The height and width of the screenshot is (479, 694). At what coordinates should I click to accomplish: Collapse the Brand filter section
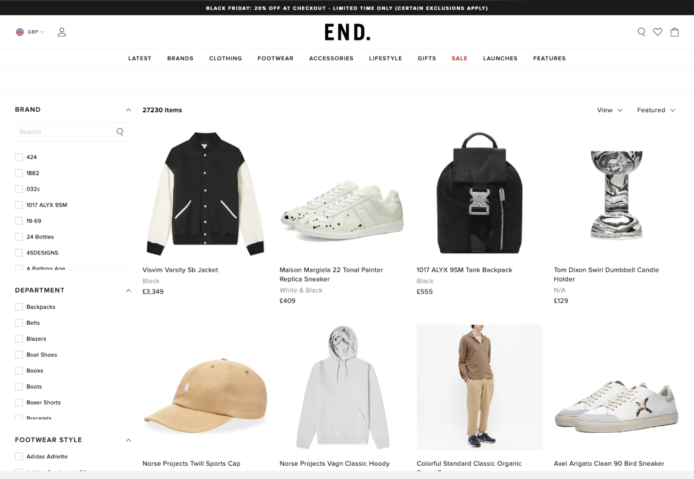128,110
